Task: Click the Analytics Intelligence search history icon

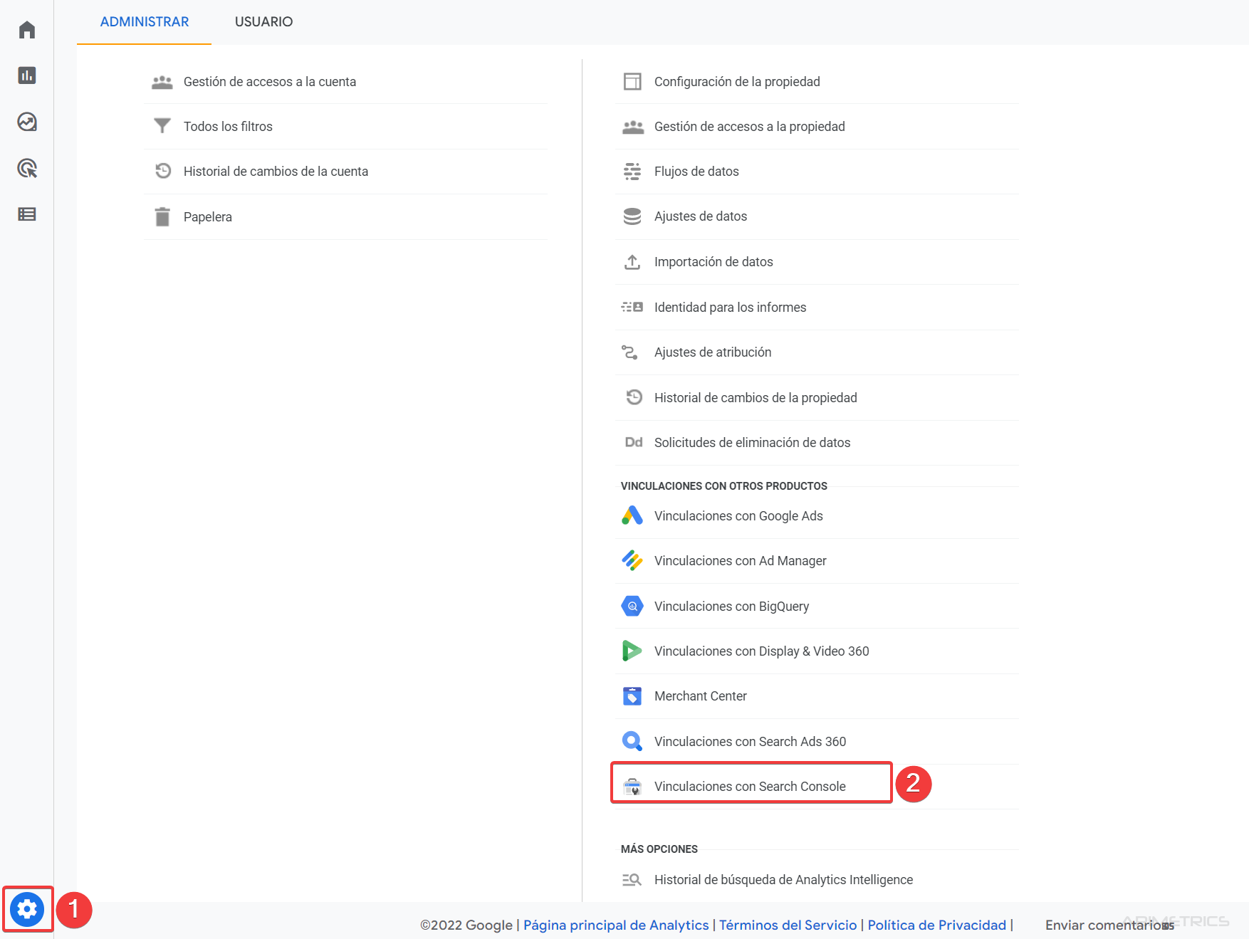Action: click(632, 880)
